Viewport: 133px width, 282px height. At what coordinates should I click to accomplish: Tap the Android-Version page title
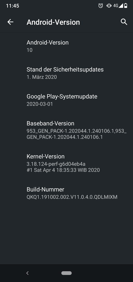[x=53, y=22]
